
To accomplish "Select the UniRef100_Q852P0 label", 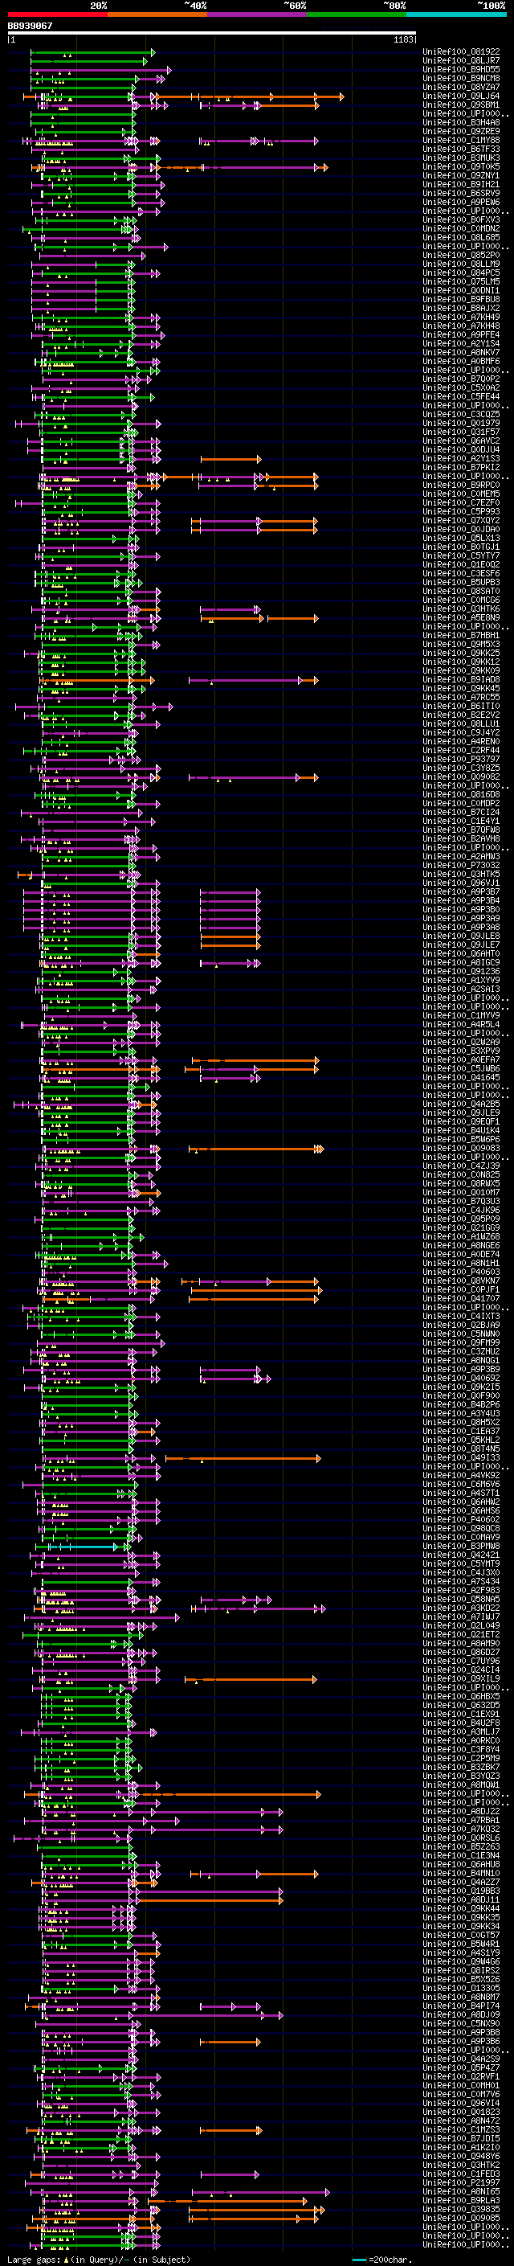I will 461,255.
